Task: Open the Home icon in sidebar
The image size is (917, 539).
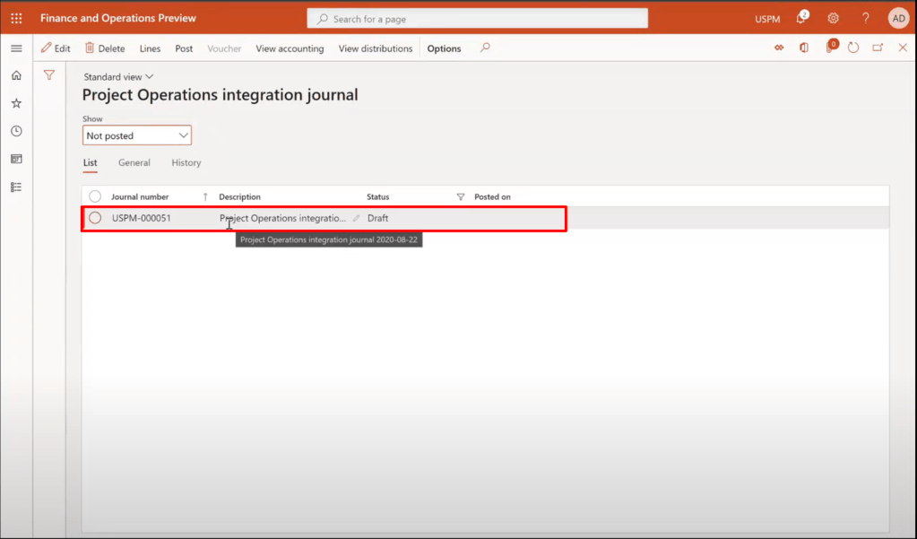Action: tap(16, 75)
